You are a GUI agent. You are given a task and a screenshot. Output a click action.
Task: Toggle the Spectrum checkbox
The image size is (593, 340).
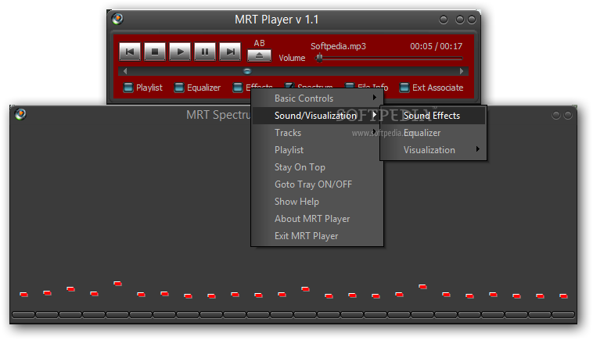(289, 86)
